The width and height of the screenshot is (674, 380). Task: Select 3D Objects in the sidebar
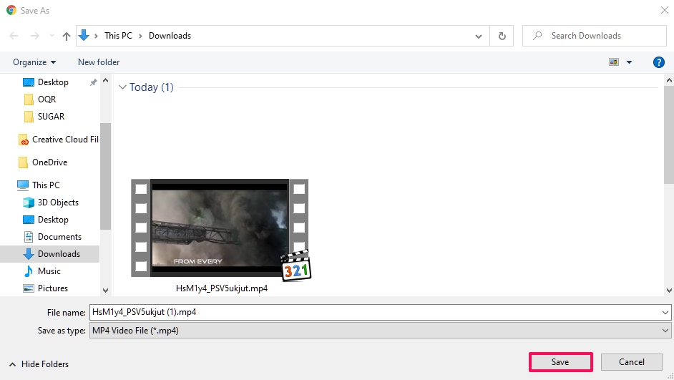58,203
